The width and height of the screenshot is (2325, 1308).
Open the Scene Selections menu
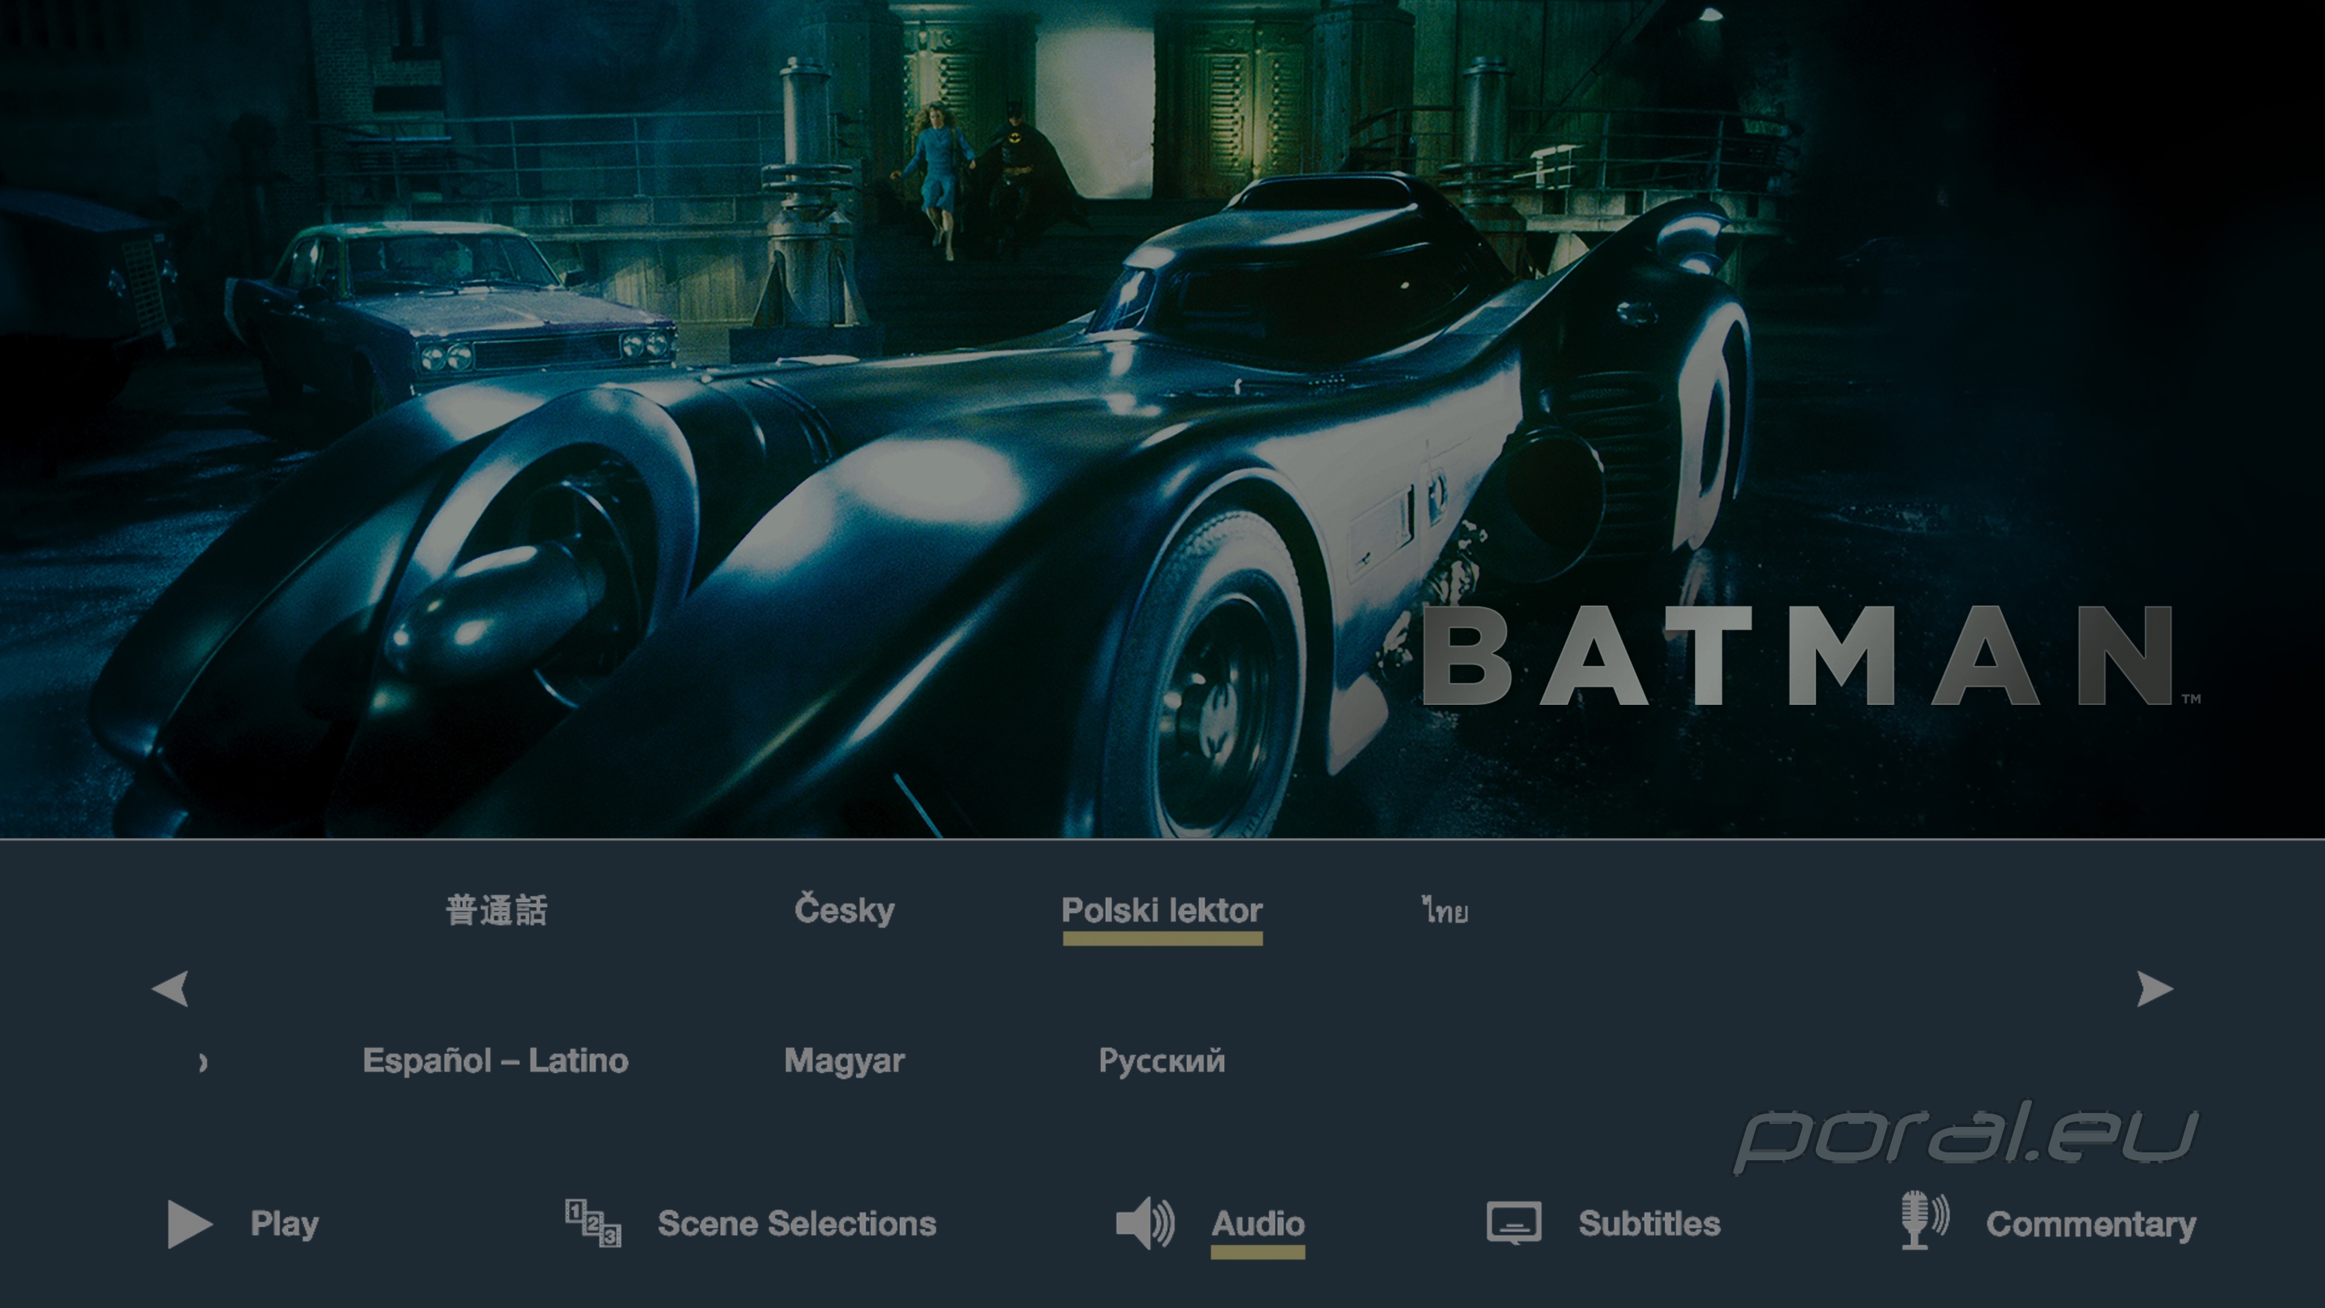[x=797, y=1224]
